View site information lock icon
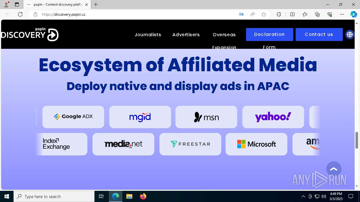 click(x=35, y=14)
